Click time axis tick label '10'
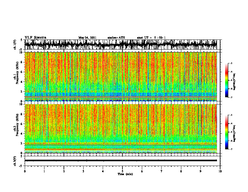 coord(220,171)
